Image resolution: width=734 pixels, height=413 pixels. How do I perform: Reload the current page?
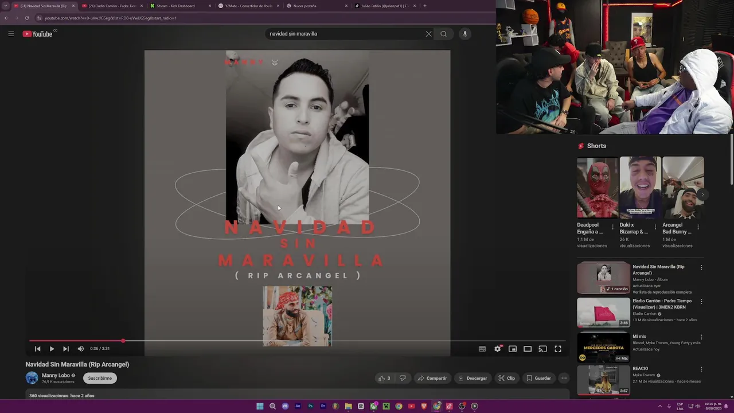coord(27,18)
